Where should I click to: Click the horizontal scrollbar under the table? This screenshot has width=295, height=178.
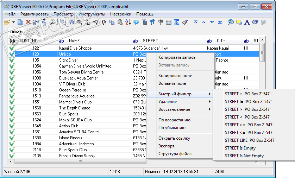80,162
